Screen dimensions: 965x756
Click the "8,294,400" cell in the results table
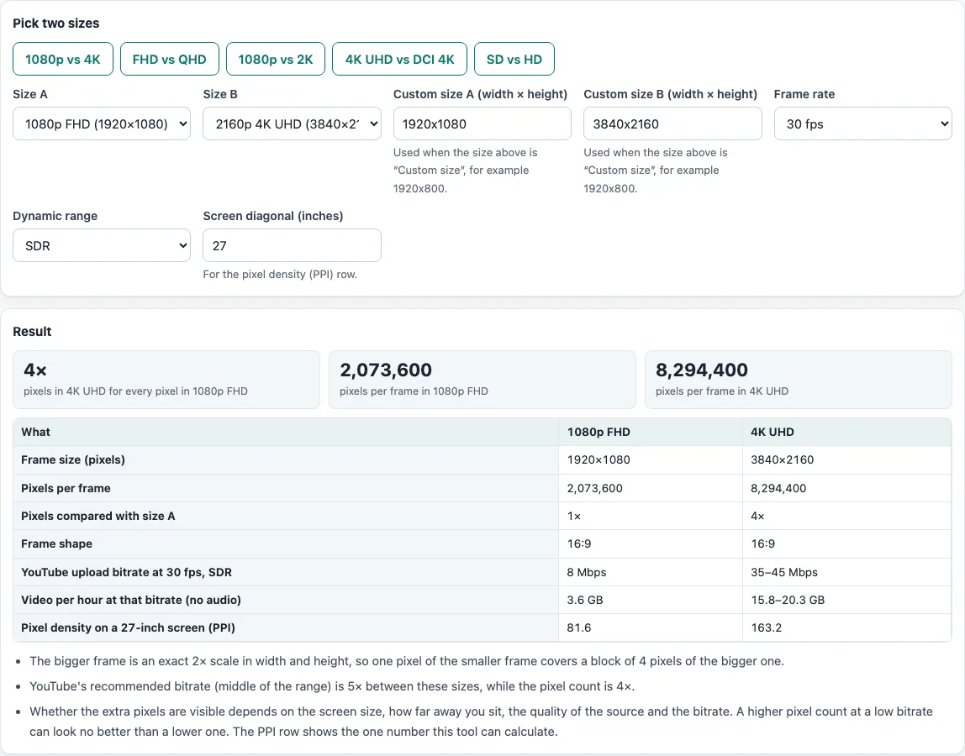[x=846, y=488]
